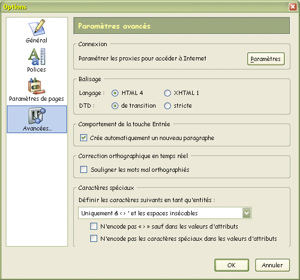Open the Général options pencil icon
This screenshot has height=280, width=300.
click(37, 28)
